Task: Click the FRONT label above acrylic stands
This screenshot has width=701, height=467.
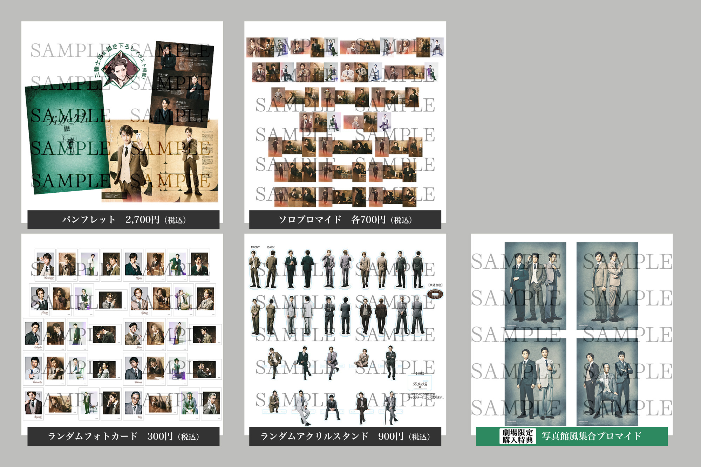Action: [x=255, y=247]
